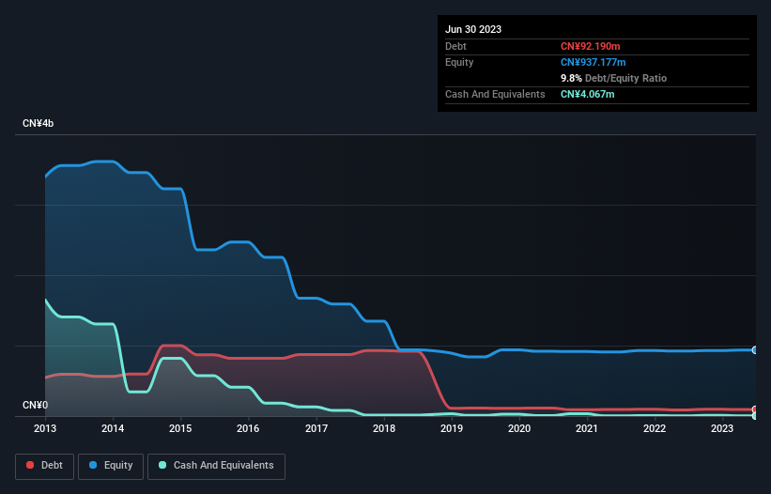Click the Equity row label in tooltip
Image resolution: width=771 pixels, height=494 pixels.
pyautogui.click(x=459, y=62)
